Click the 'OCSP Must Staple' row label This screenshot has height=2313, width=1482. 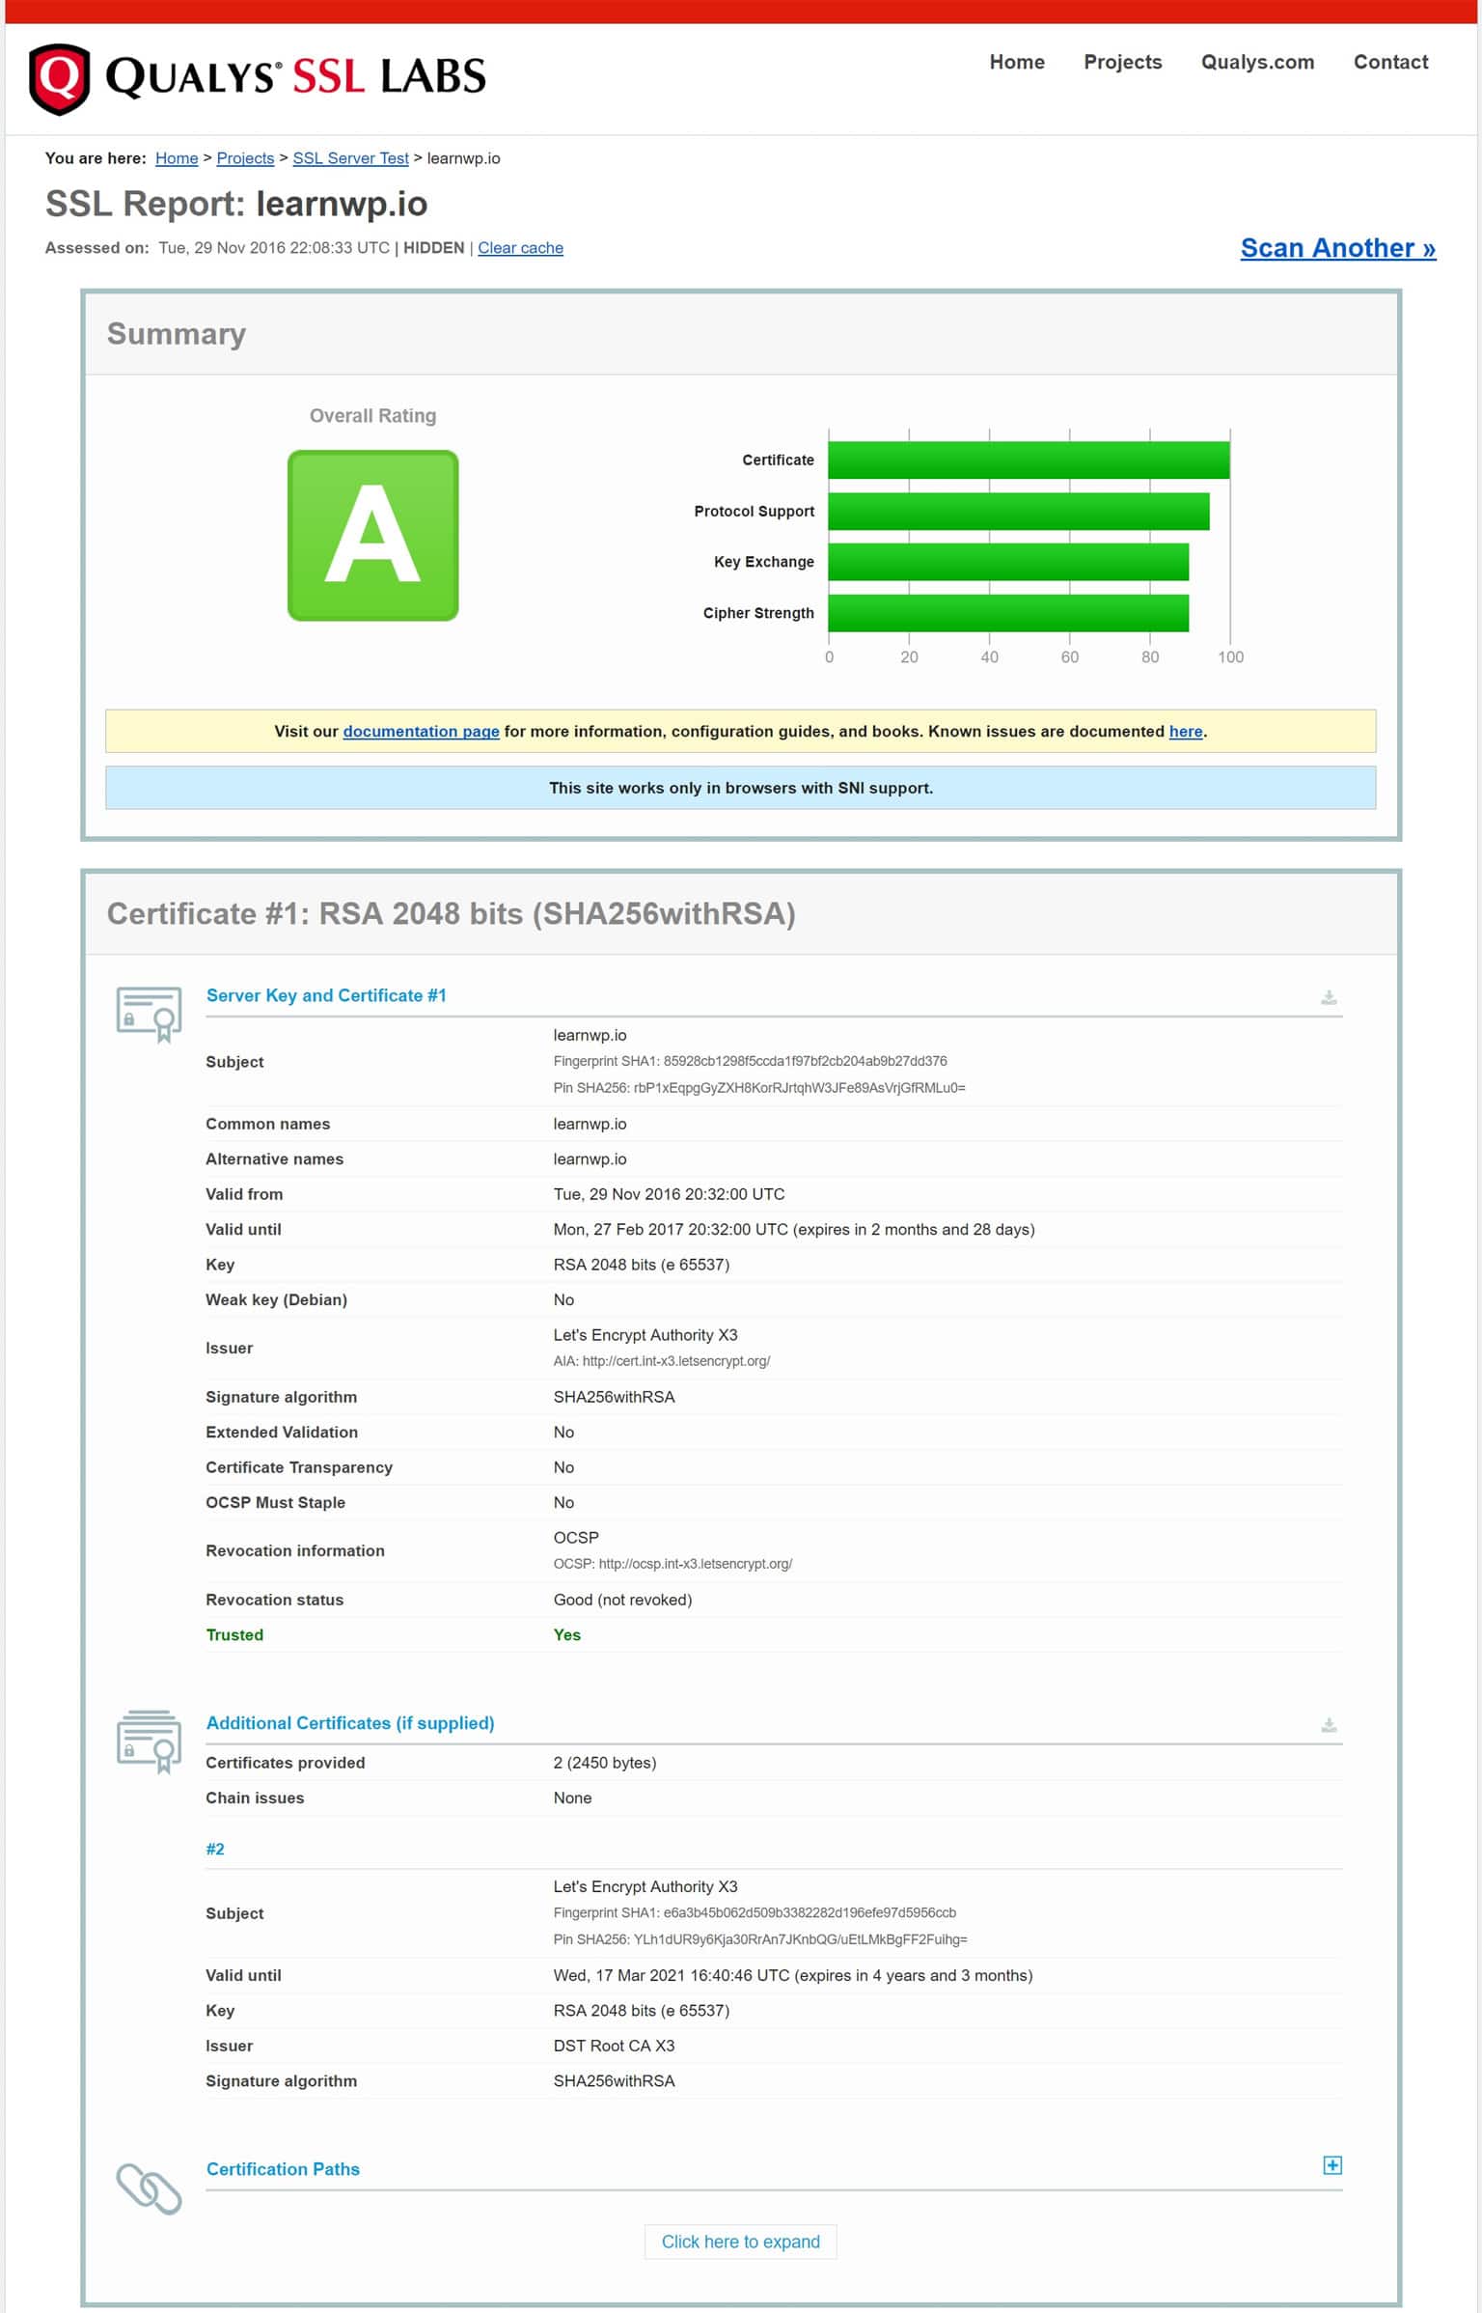point(275,1502)
